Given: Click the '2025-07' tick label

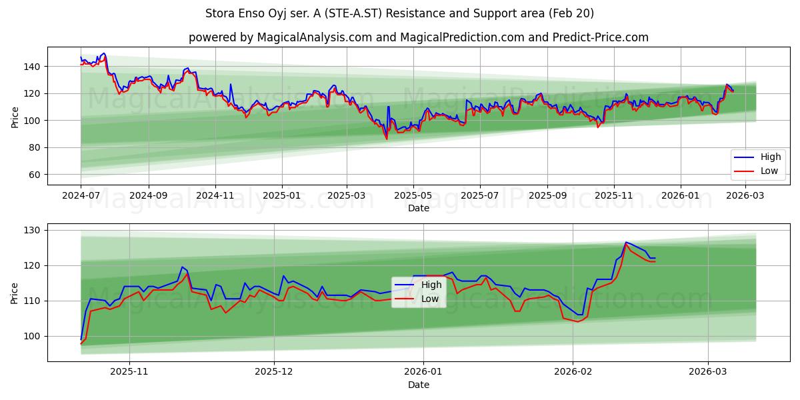Looking at the screenshot, I should (x=481, y=196).
